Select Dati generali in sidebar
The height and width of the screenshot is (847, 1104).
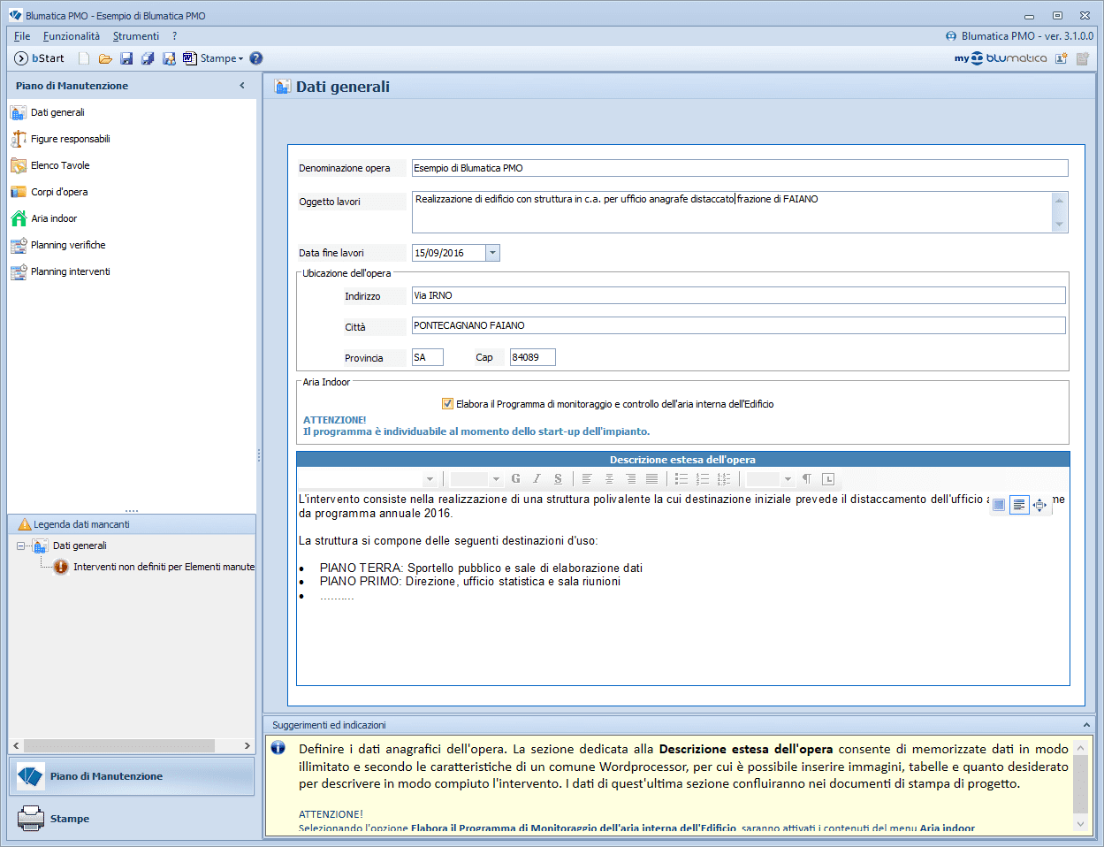pos(57,112)
